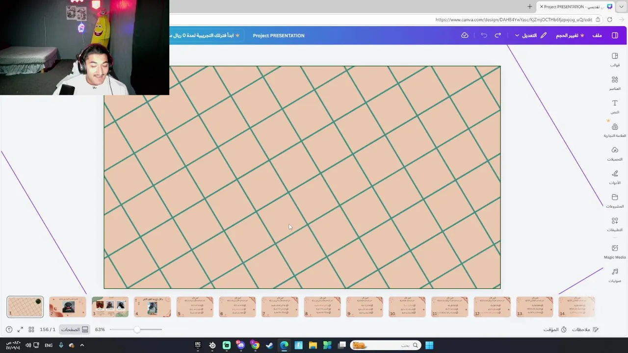628x353 pixels.
Task: Switch to Microsoft Edge on taskbar
Action: (x=284, y=345)
